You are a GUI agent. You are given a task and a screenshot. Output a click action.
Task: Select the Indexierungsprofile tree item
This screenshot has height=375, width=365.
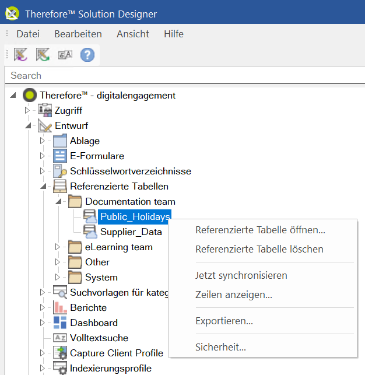tap(111, 368)
